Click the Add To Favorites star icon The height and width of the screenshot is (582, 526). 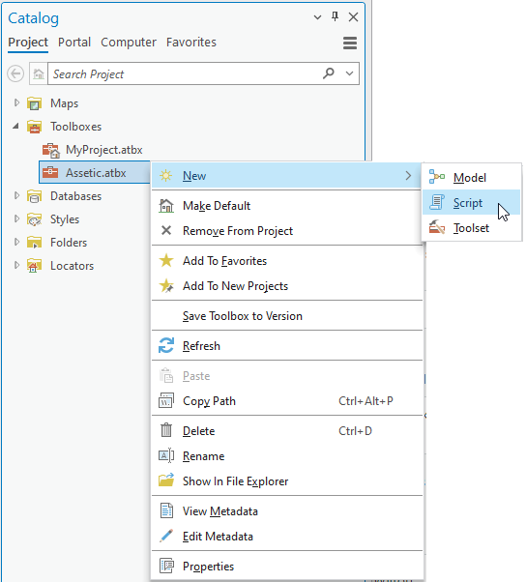click(x=166, y=261)
